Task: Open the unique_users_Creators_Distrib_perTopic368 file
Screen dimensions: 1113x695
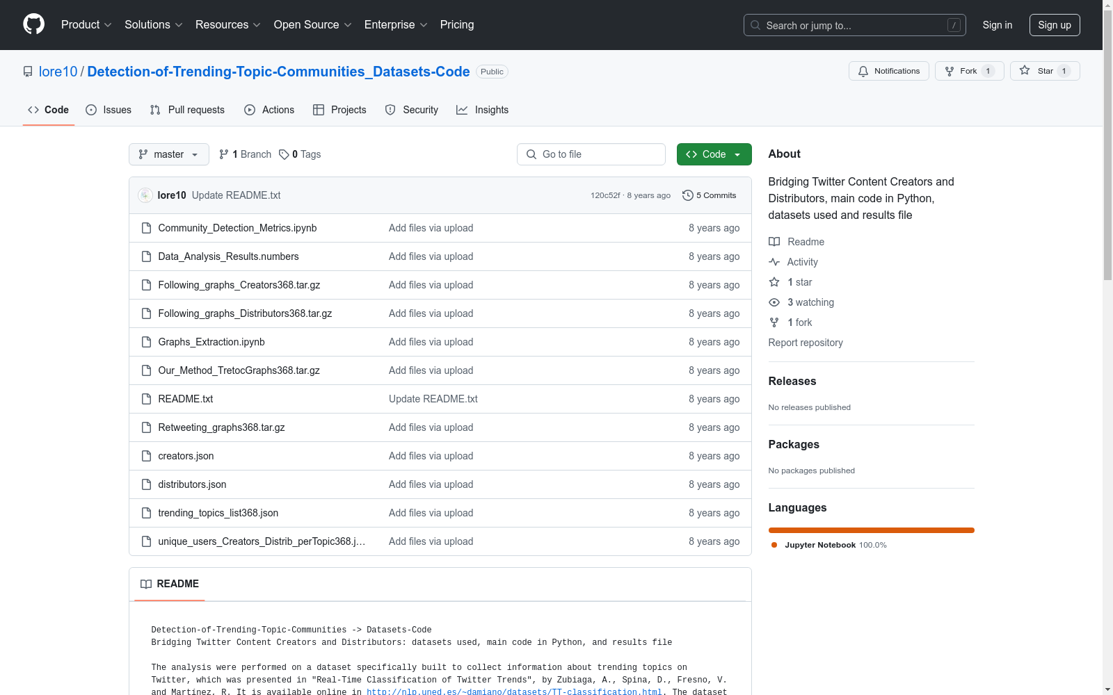Action: pos(262,541)
